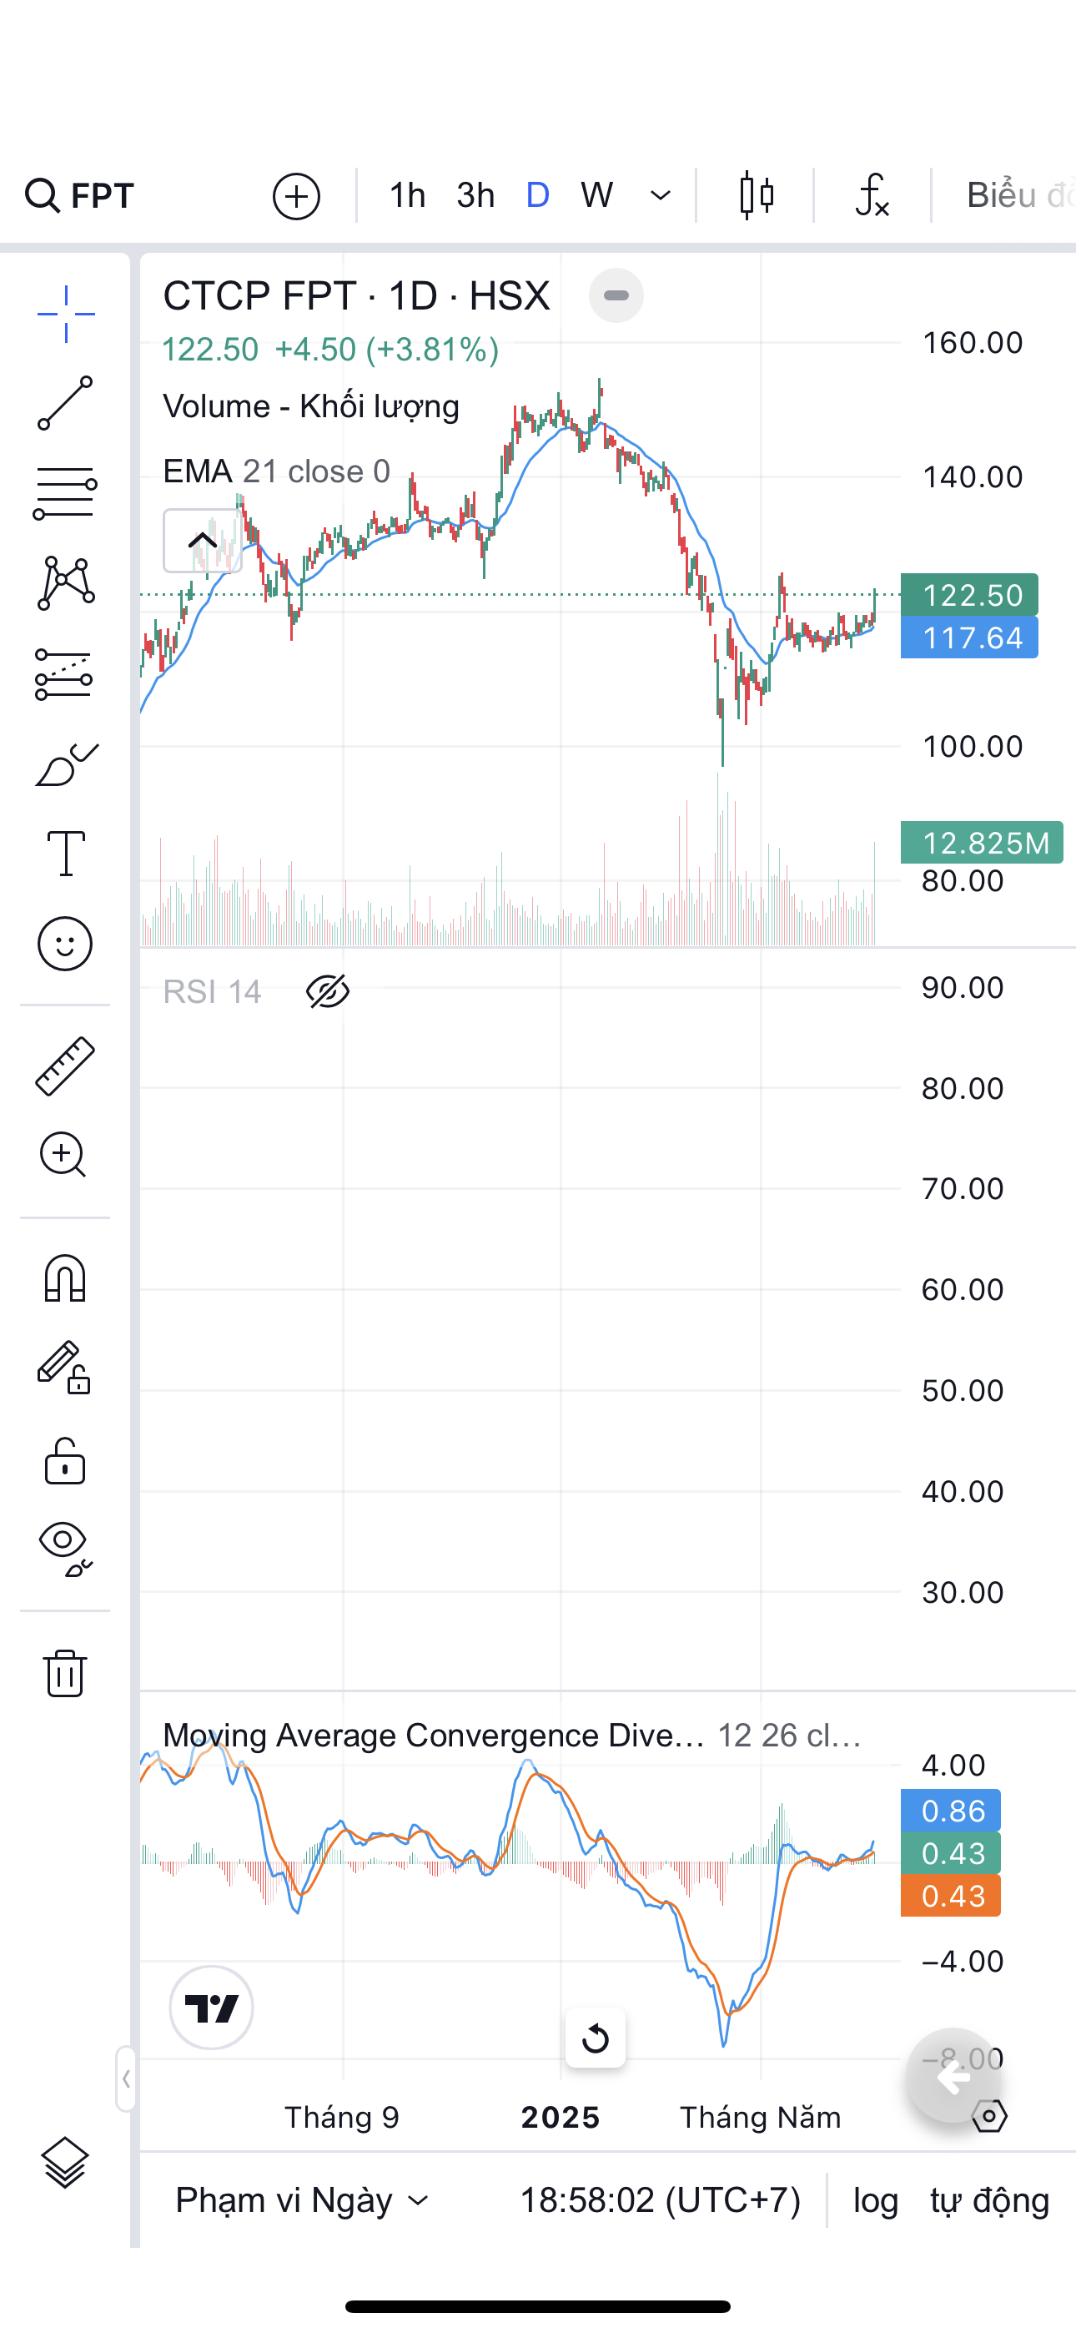Search for the FPT symbol

click(82, 194)
